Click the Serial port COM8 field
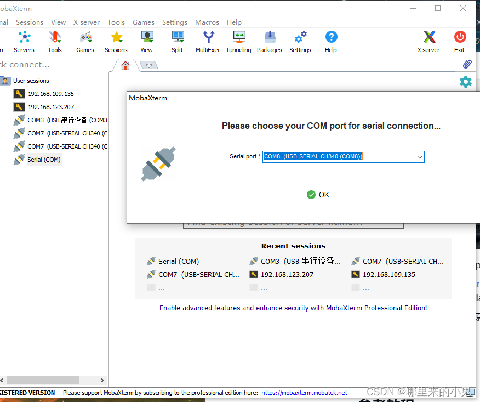This screenshot has height=402, width=480. click(x=343, y=157)
